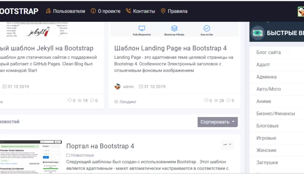Open the Новостные category link

point(83,155)
